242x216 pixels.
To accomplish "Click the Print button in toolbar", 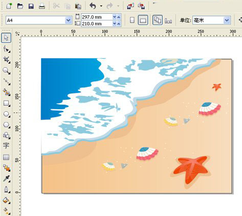I will click(x=42, y=6).
